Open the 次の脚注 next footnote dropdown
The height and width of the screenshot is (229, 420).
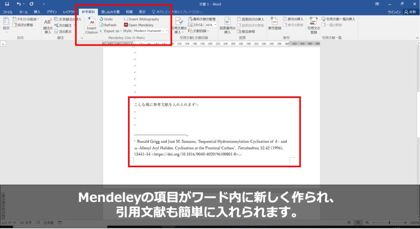click(x=75, y=25)
